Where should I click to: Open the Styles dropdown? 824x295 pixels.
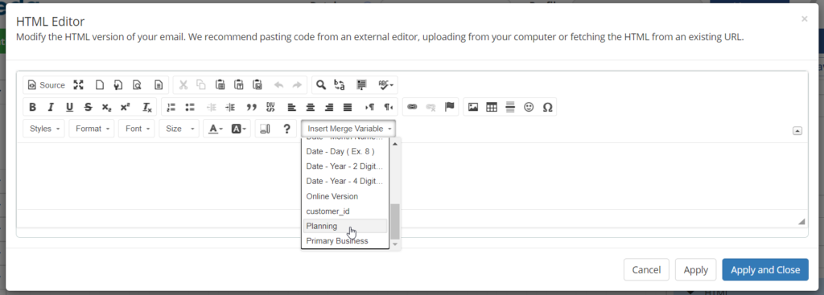pos(43,129)
